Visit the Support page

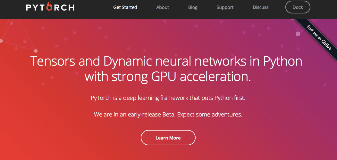coord(225,7)
